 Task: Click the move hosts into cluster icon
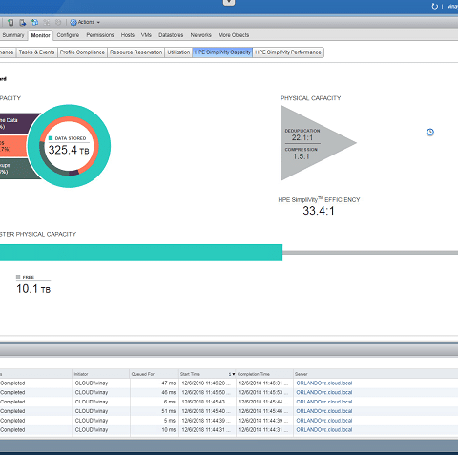pyautogui.click(x=22, y=22)
